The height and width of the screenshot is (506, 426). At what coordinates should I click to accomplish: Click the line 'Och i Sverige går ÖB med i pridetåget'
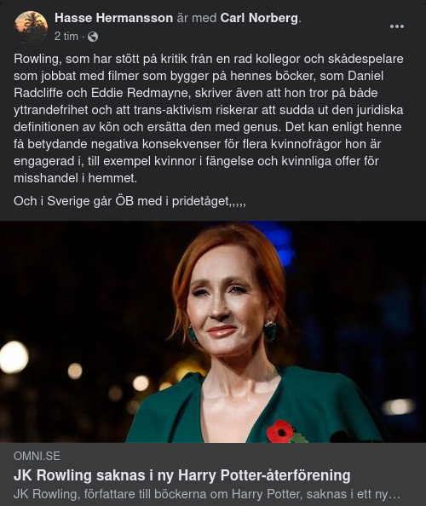130,201
